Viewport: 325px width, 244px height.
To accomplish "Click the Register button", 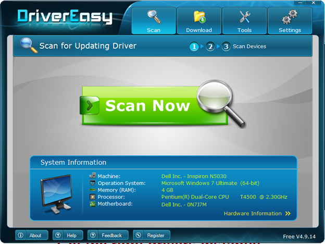I will click(x=152, y=235).
